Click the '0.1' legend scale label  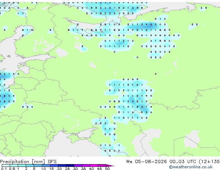(x=4, y=169)
